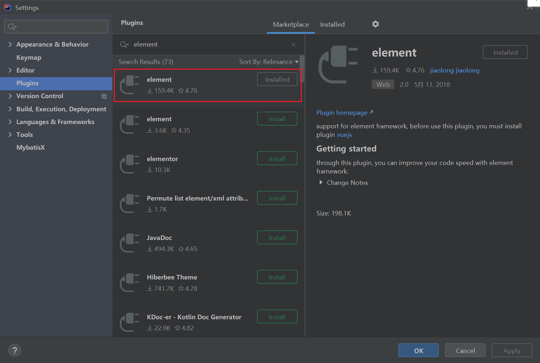Expand Appearance & Behavior settings

[10, 44]
